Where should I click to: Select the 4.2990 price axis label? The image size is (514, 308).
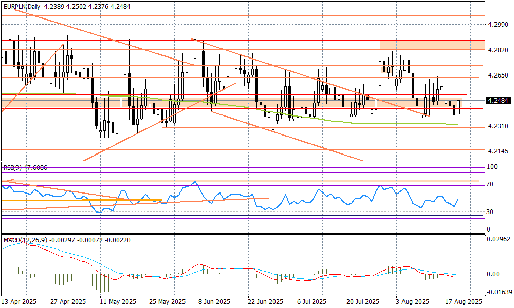pos(497,25)
